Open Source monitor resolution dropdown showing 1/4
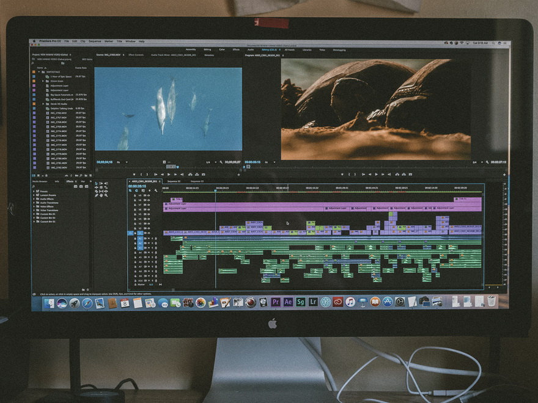 coord(208,162)
